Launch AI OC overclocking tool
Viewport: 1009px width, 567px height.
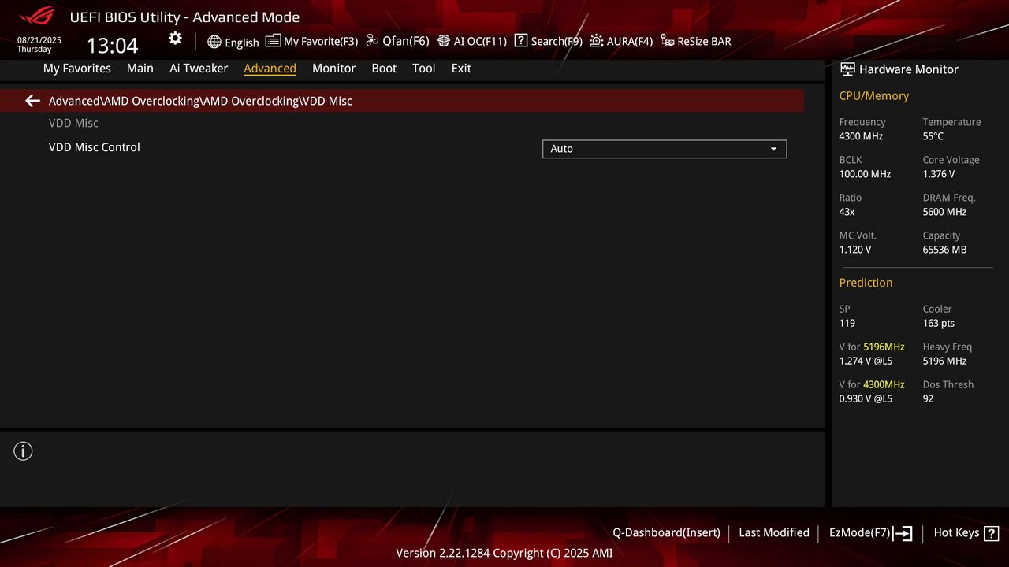(472, 41)
